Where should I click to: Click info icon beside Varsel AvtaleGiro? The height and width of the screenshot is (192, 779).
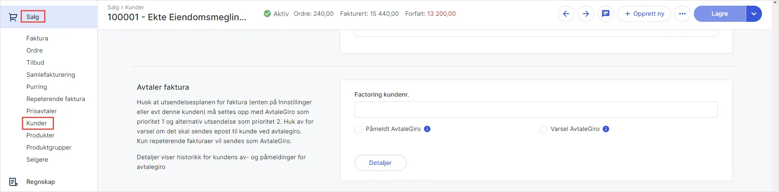[606, 129]
